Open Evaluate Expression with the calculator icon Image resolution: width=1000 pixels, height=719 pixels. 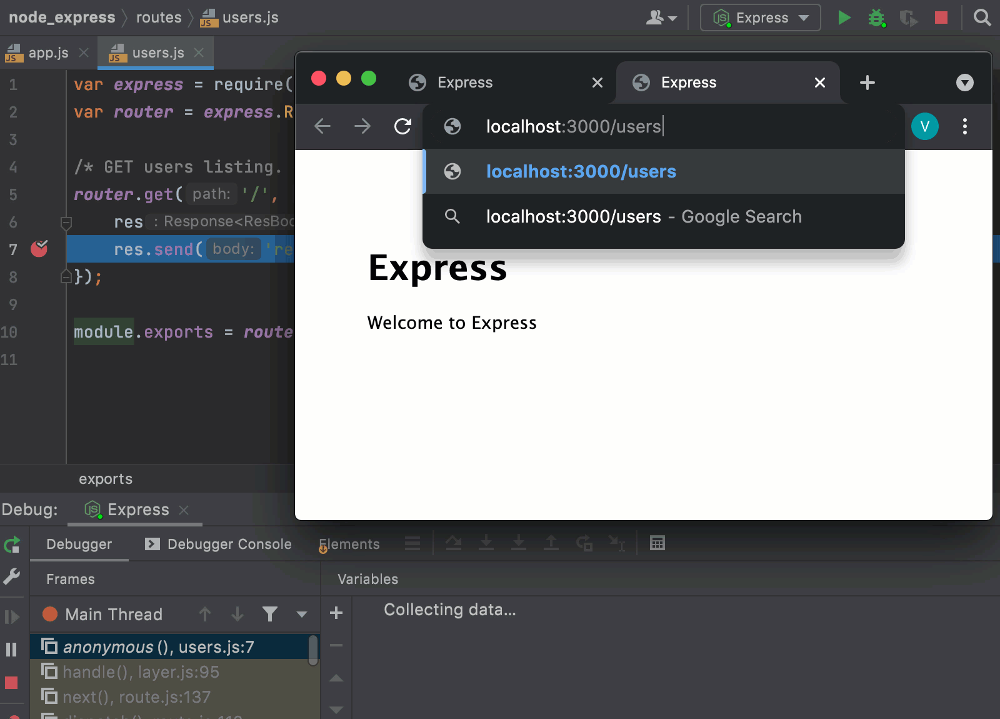coord(657,543)
